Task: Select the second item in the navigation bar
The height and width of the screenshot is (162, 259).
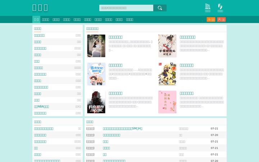Action: click(x=46, y=19)
